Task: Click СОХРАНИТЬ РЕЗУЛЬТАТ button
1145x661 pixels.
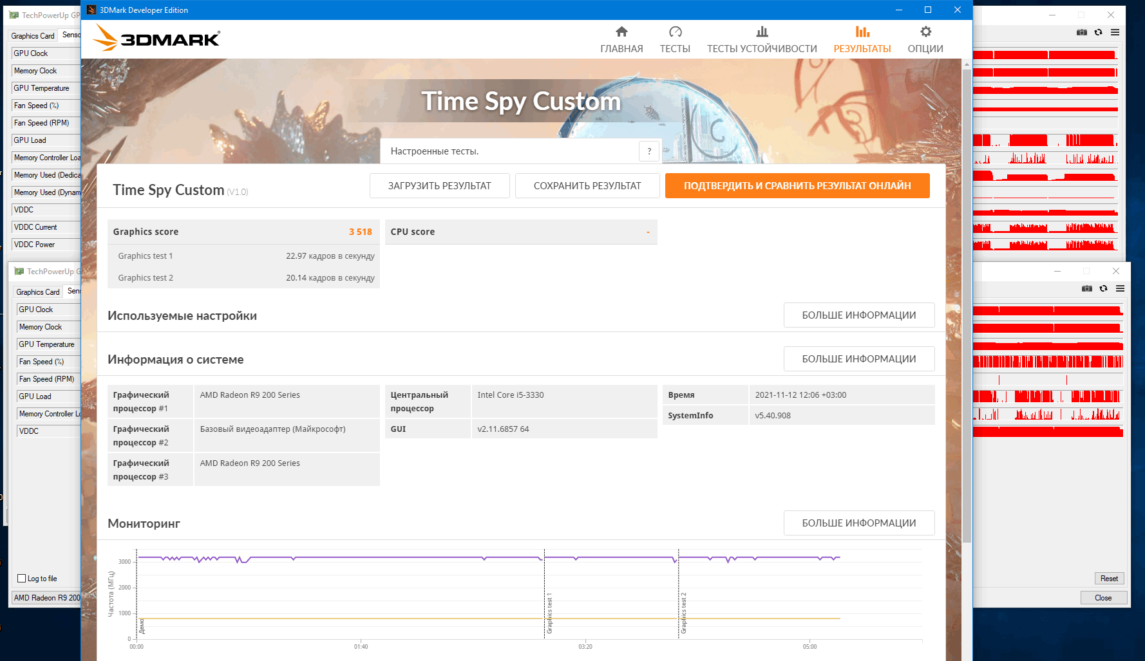Action: pos(587,185)
